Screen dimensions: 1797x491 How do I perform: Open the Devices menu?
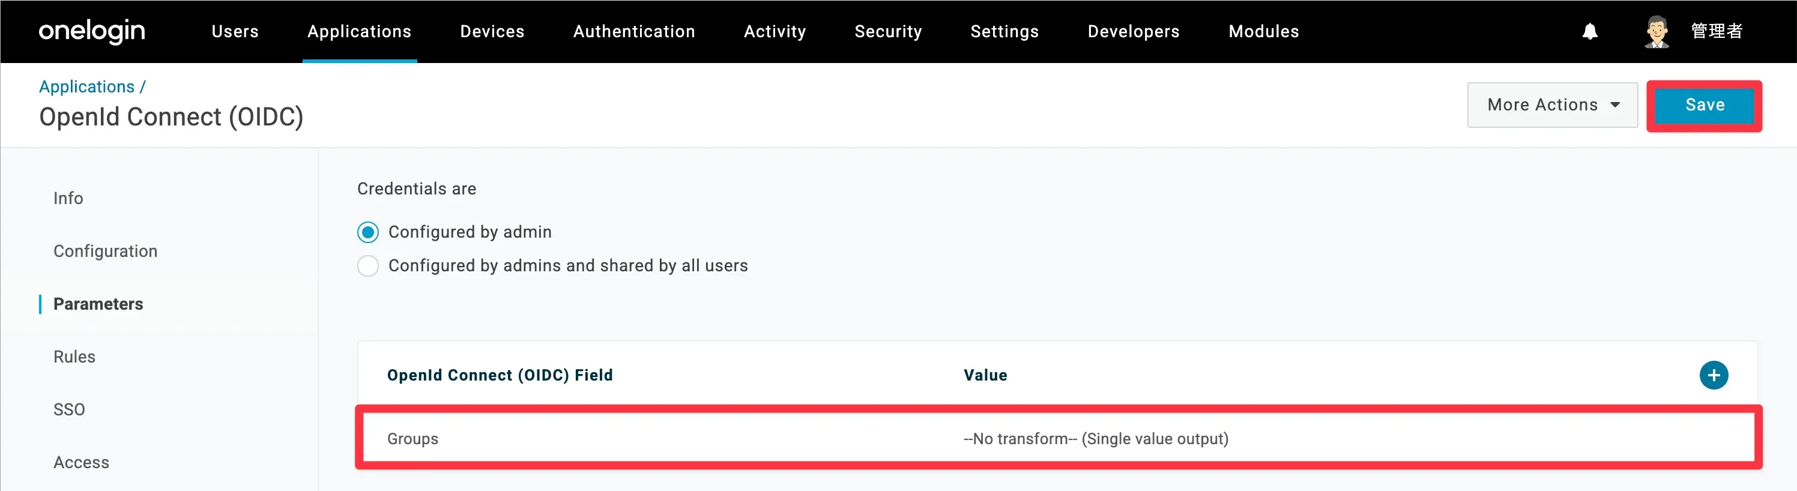pyautogui.click(x=492, y=31)
